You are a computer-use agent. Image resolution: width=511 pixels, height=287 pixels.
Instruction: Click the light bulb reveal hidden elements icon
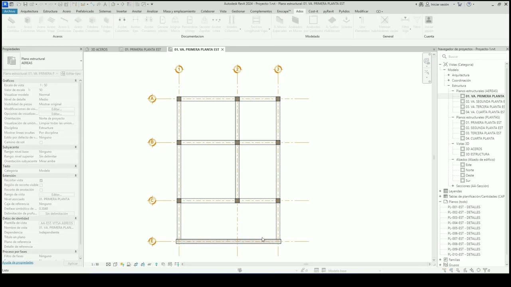point(156,264)
